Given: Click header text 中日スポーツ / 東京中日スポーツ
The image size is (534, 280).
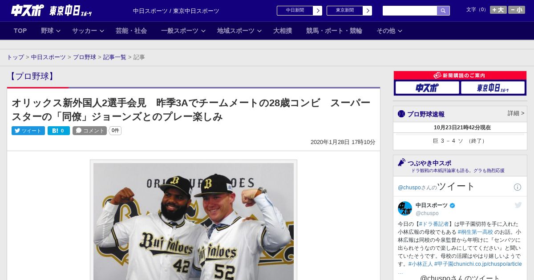Looking at the screenshot, I should (176, 11).
